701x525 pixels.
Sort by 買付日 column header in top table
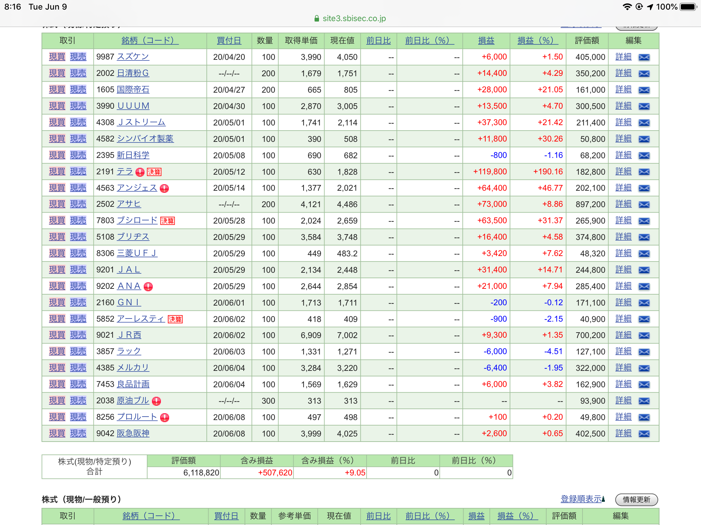(x=229, y=41)
